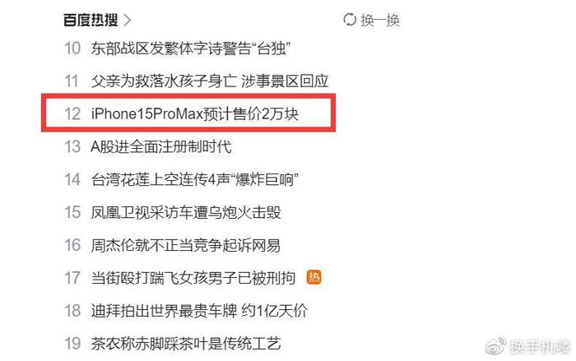Open 台湾花莲上空连传4声"爆炸巨响" headline
Screen dimensions: 576x361
(195, 179)
